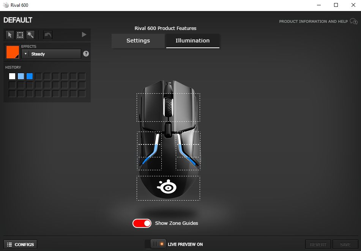This screenshot has height=251, width=361.
Task: Click the help chat bubble icon
Action: tap(354, 21)
